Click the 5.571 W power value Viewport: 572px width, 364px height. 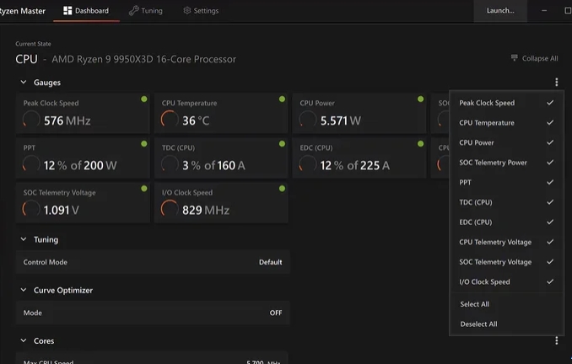pos(341,120)
